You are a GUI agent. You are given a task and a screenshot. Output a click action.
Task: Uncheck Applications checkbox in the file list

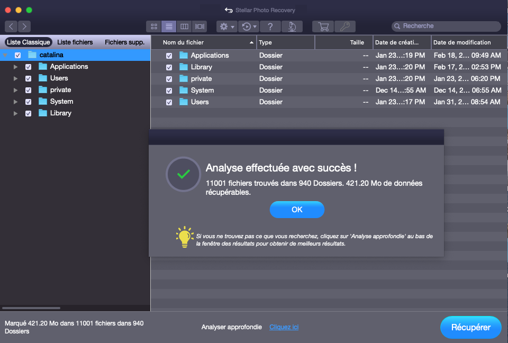click(169, 56)
